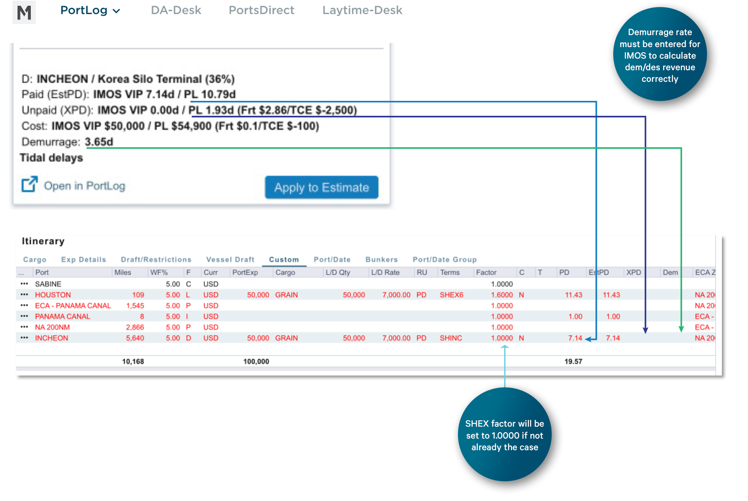Open the row menu for HOUSTON
748x501 pixels.
coord(24,295)
